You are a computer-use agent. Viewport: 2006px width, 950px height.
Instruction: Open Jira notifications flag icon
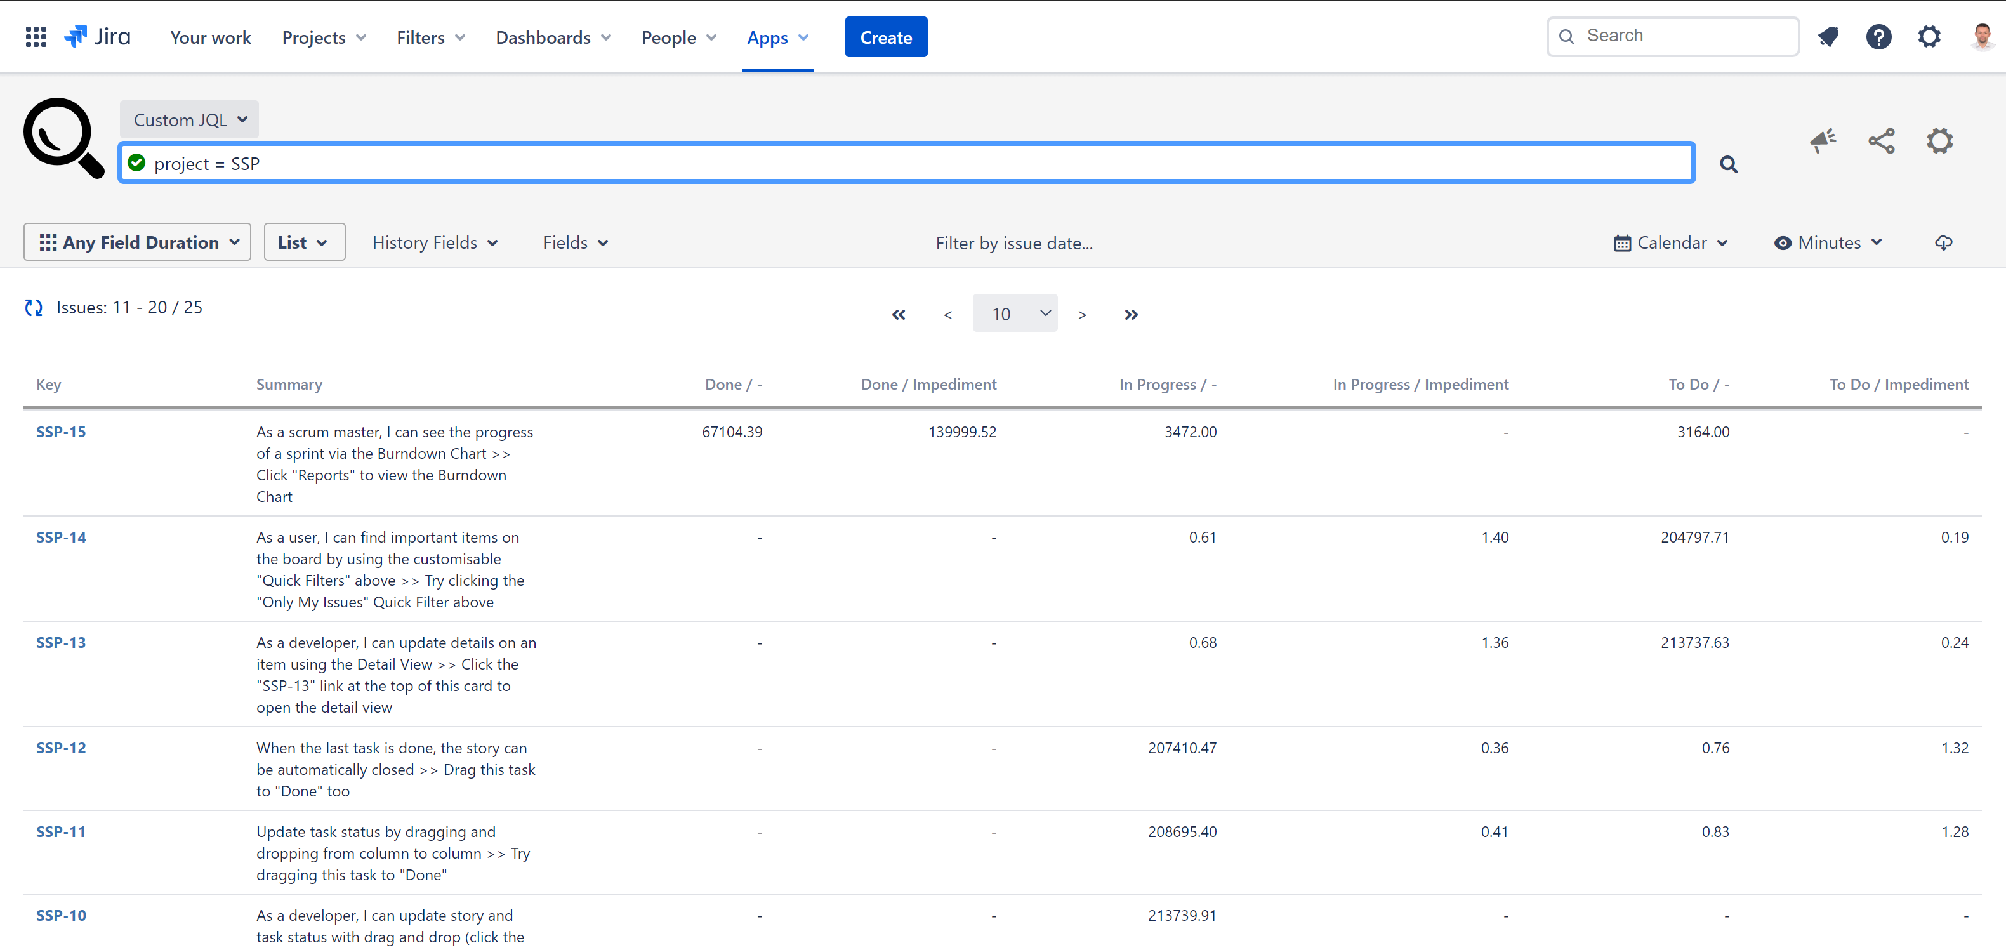pos(1828,37)
